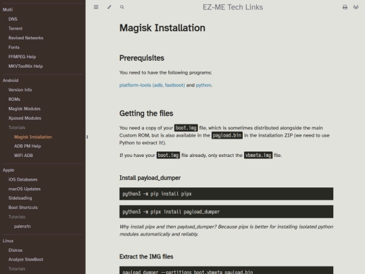The image size is (365, 274).
Task: Open iOS Databases page
Action: [x=23, y=179]
